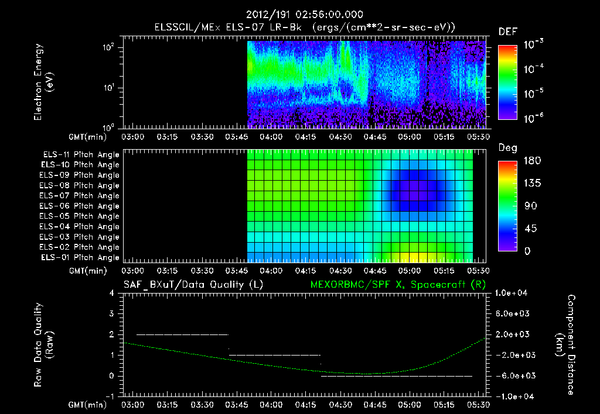The image size is (600, 414).
Task: Click the 180 label on Deg scale
Action: tap(532, 161)
